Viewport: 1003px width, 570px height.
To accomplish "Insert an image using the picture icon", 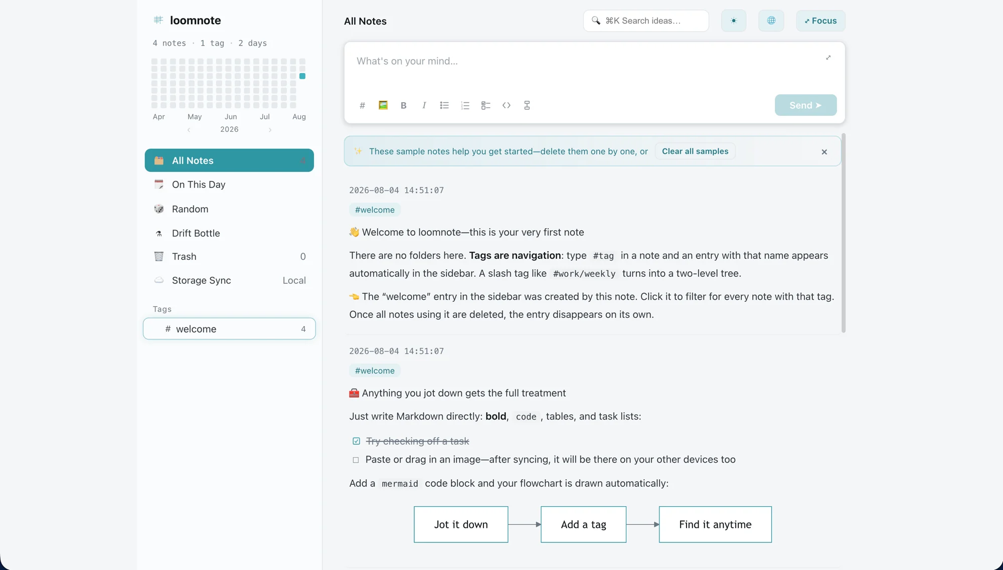I will pyautogui.click(x=383, y=105).
